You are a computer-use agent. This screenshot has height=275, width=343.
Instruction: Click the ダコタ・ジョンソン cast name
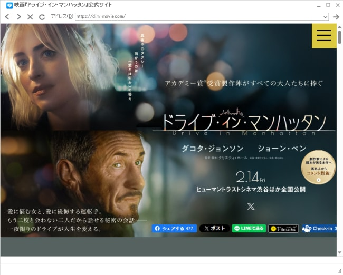click(x=213, y=149)
